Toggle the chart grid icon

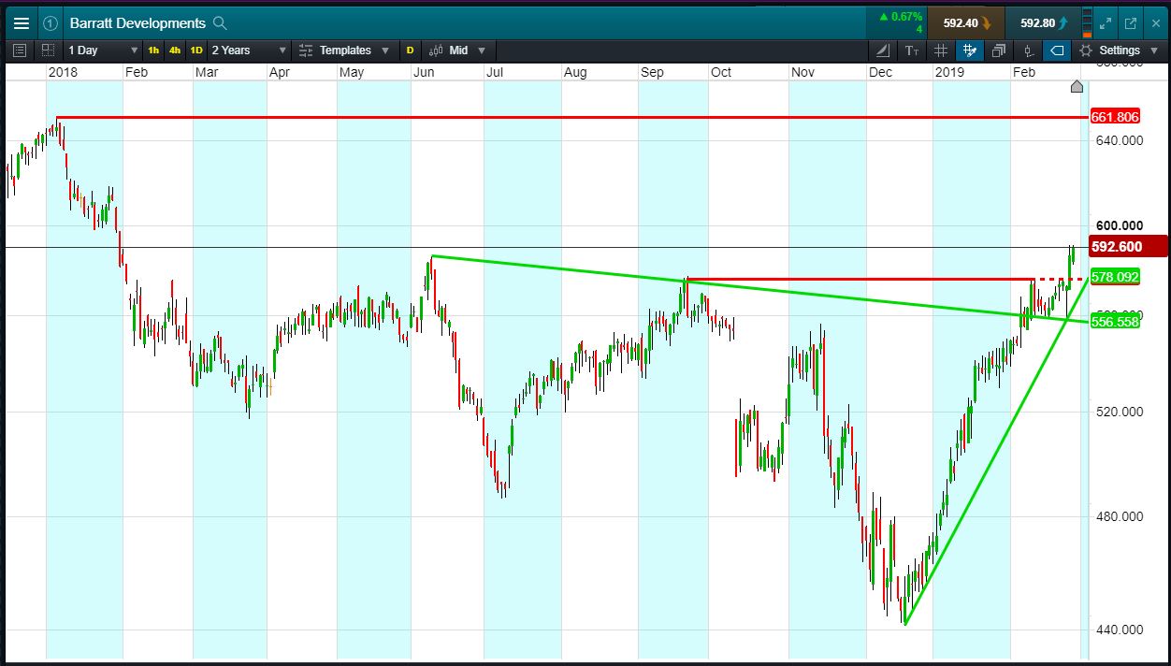[940, 51]
